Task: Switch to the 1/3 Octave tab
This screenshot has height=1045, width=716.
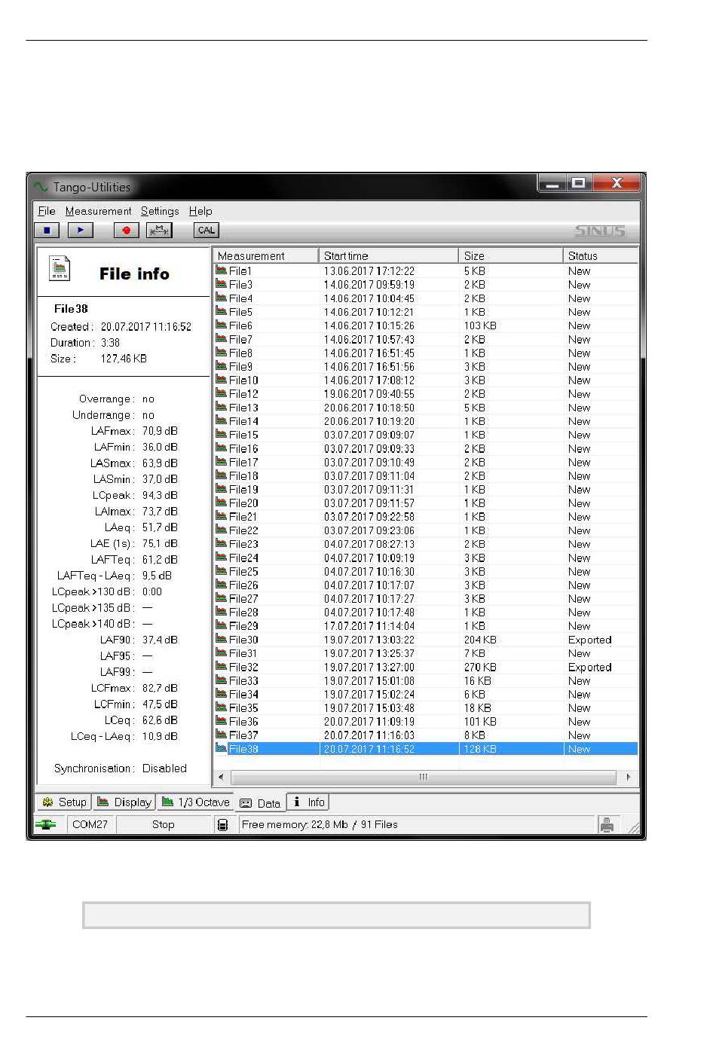Action: point(195,802)
